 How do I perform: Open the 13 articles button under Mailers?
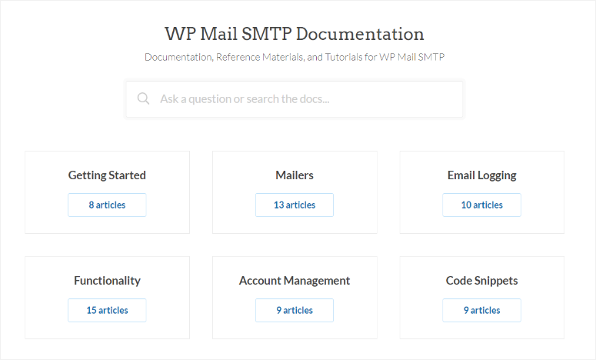coord(295,205)
